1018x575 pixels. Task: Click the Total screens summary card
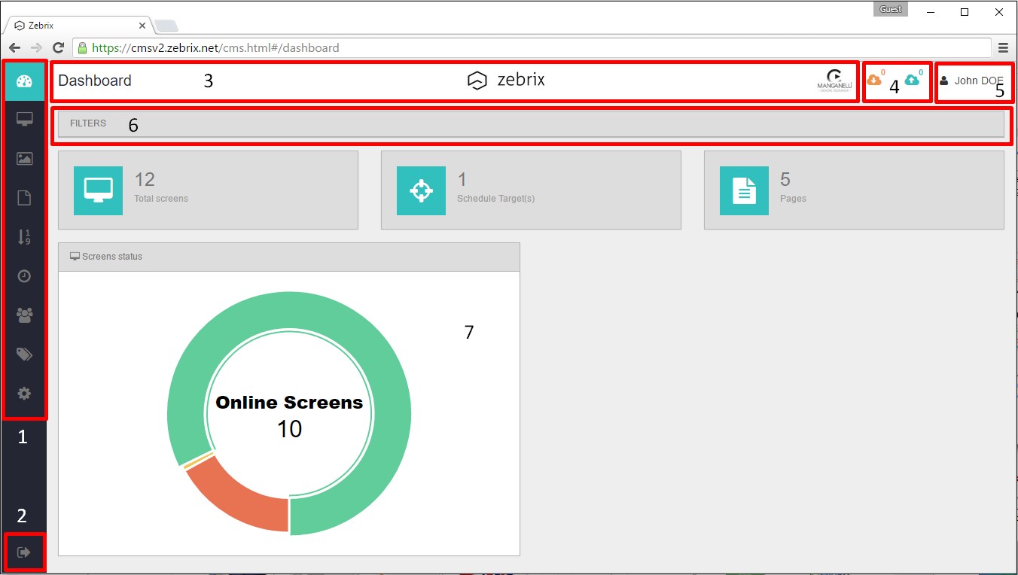[x=208, y=190]
